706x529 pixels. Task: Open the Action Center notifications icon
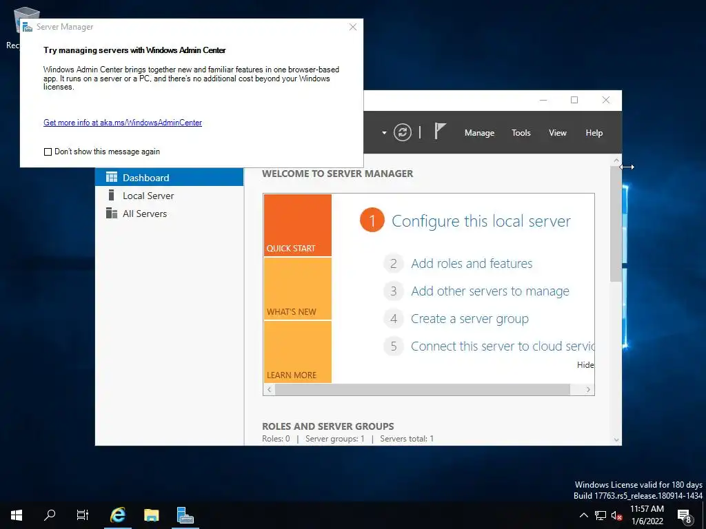pos(685,516)
